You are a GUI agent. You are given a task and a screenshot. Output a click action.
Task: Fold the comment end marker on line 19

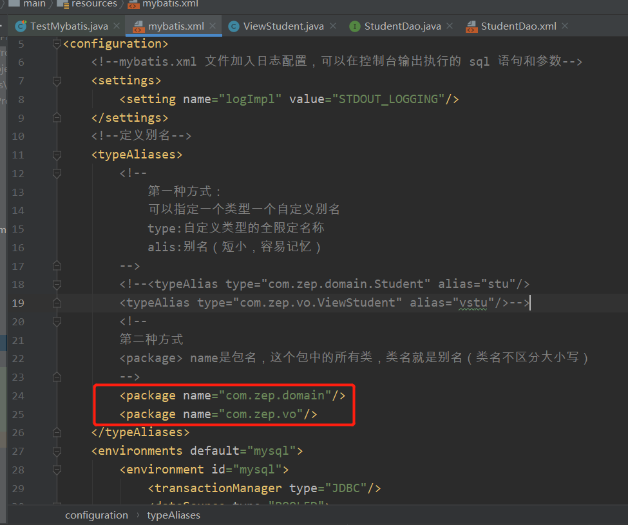(x=57, y=303)
